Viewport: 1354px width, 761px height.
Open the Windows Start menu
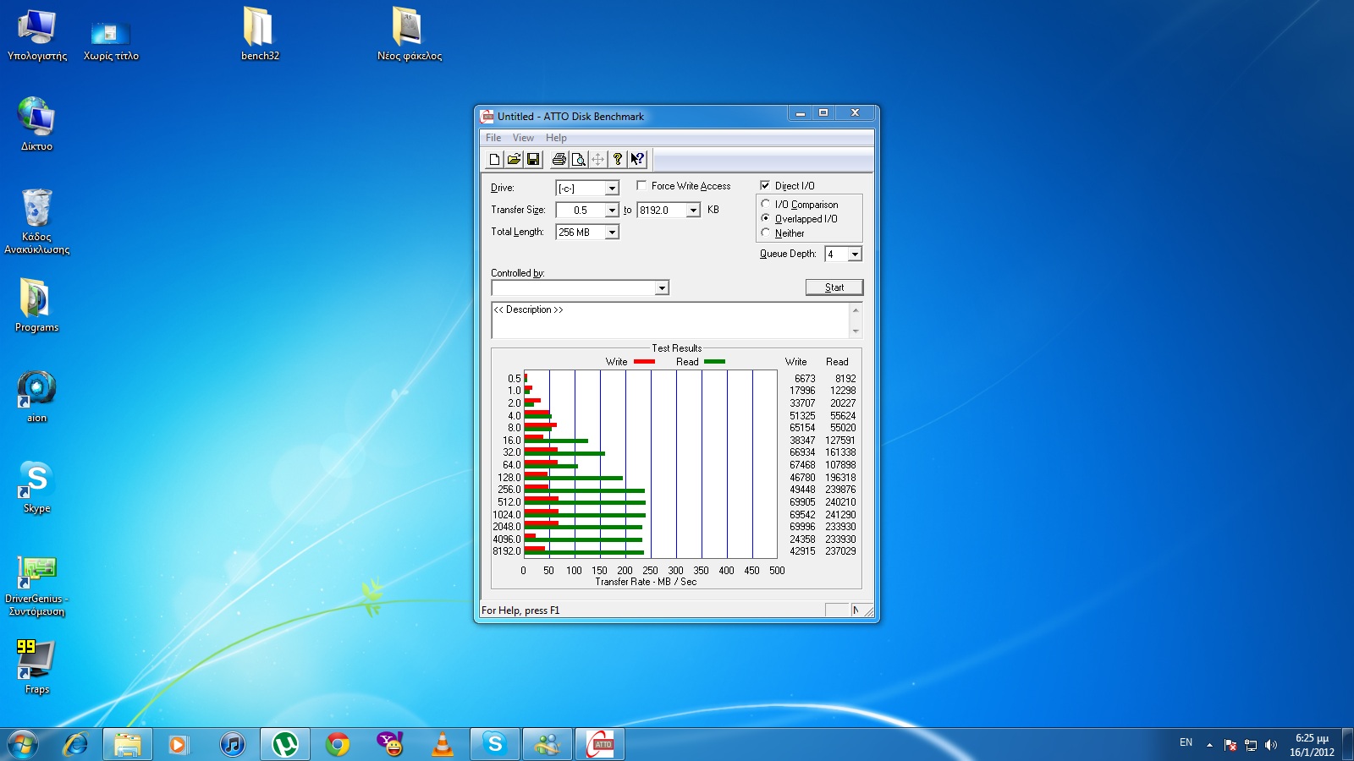click(x=23, y=745)
